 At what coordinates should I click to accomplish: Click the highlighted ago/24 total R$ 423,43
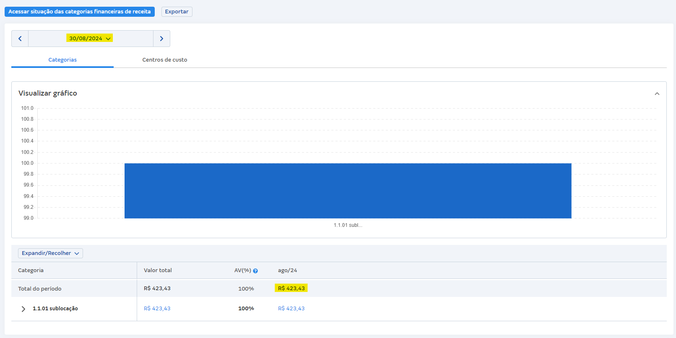pyautogui.click(x=291, y=288)
